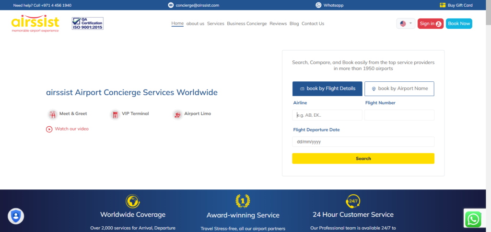
Task: Go to Home menu item
Action: pos(177,23)
